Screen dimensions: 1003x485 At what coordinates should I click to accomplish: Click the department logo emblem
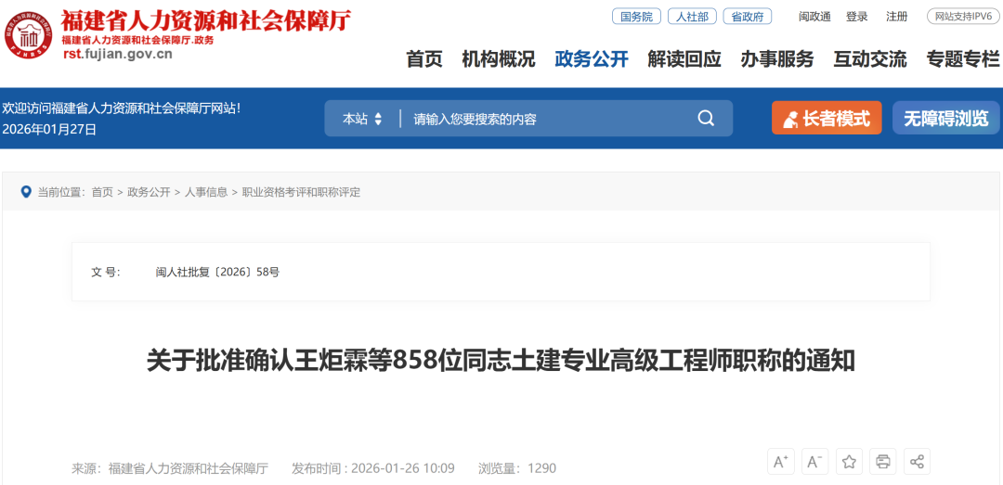29,36
